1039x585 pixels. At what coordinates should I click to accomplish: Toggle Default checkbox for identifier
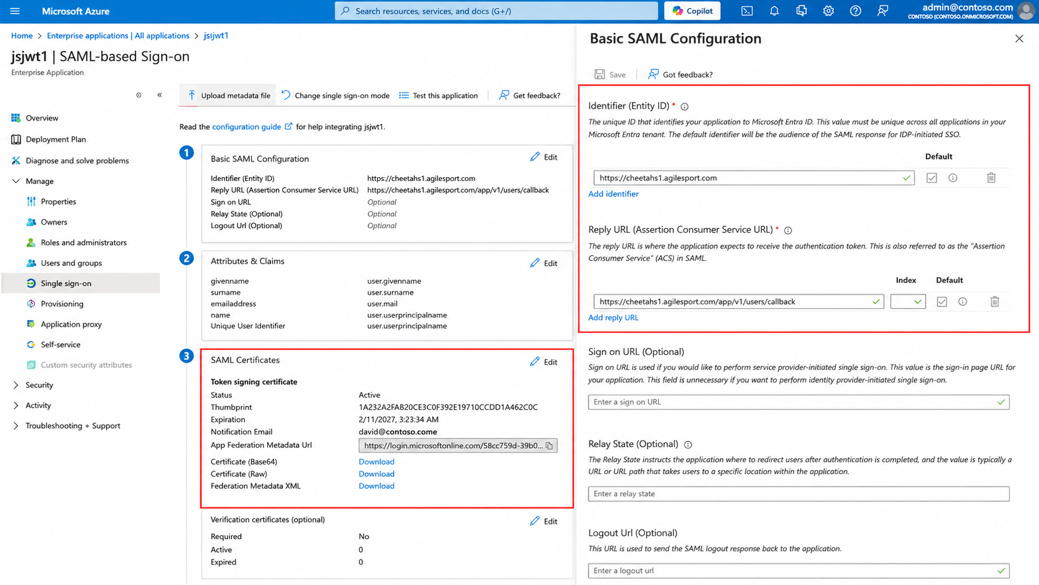coord(931,178)
